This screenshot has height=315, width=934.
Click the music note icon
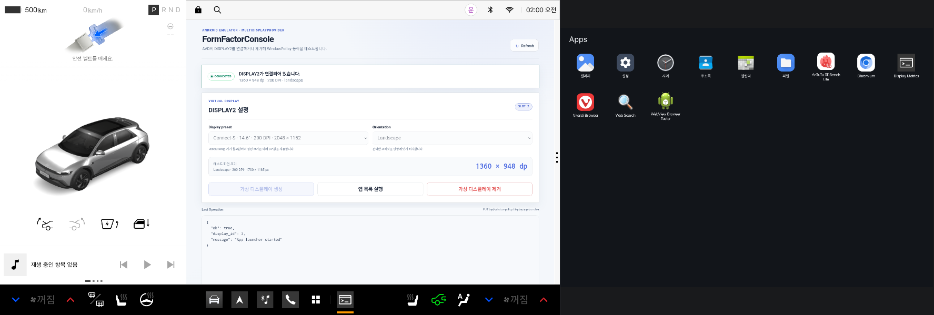[15, 265]
